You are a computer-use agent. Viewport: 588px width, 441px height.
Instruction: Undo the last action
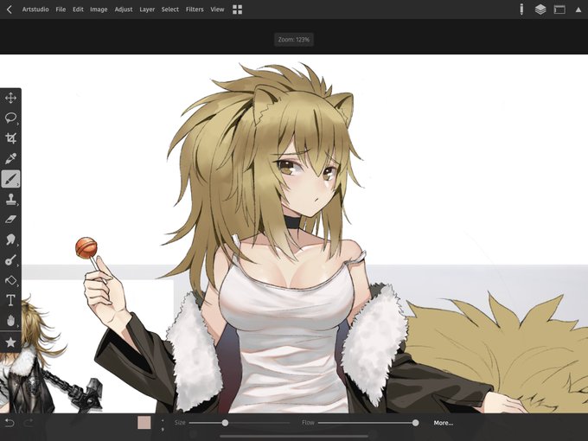click(x=10, y=423)
